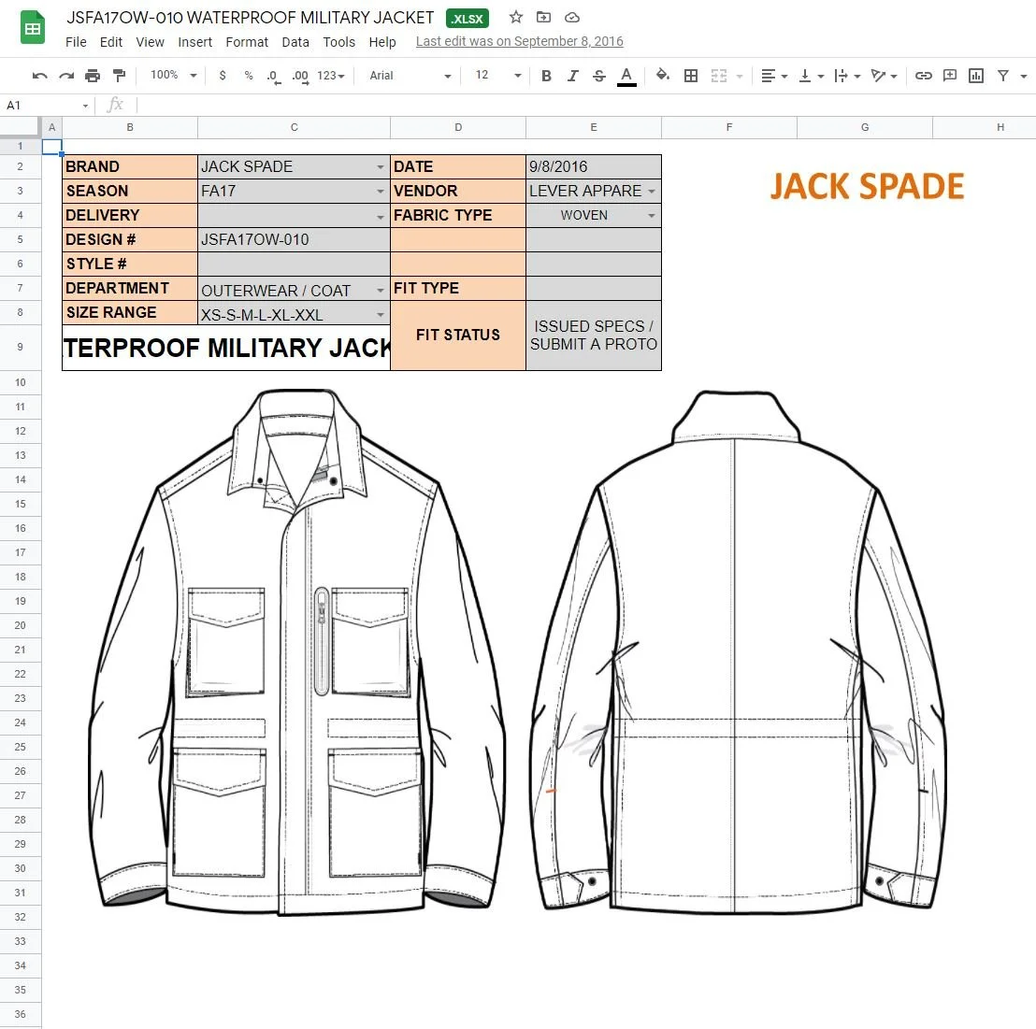Click the Merge cells icon
This screenshot has height=1029, width=1036.
(x=719, y=76)
